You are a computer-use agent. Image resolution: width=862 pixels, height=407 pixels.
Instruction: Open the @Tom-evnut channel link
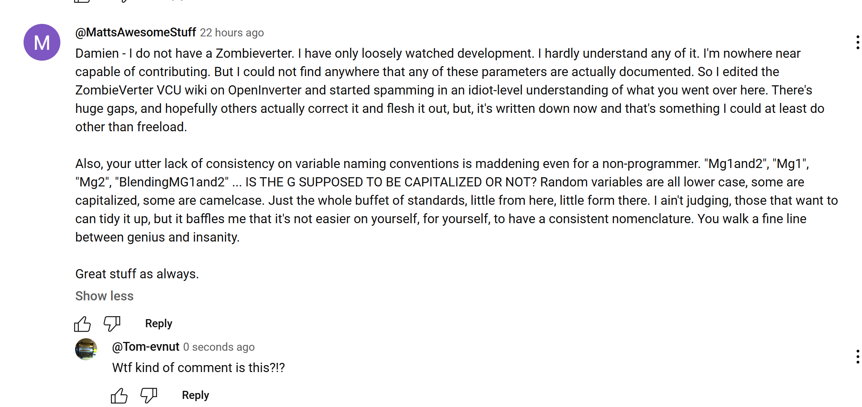[146, 347]
